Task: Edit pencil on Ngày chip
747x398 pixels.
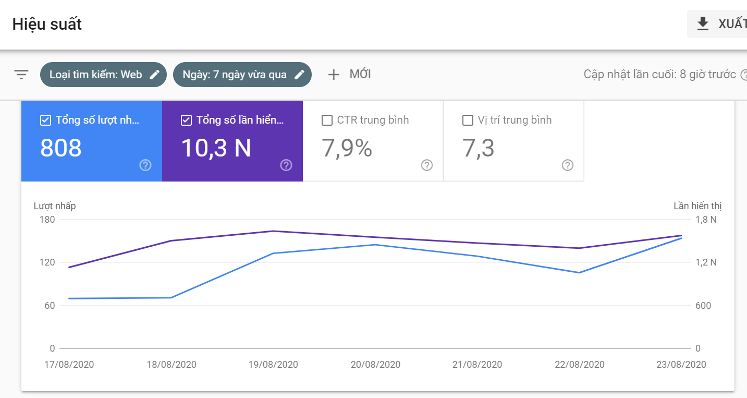Action: tap(299, 75)
